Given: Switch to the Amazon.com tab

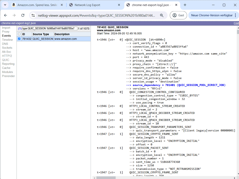Looking at the screenshot, I should click(x=37, y=5).
